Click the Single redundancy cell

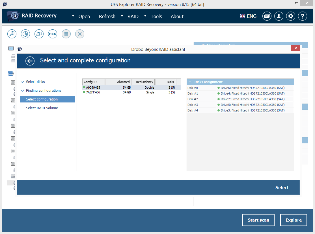tap(150, 92)
